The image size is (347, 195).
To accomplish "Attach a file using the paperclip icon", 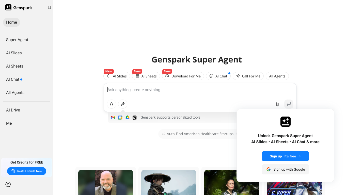I will pyautogui.click(x=277, y=104).
